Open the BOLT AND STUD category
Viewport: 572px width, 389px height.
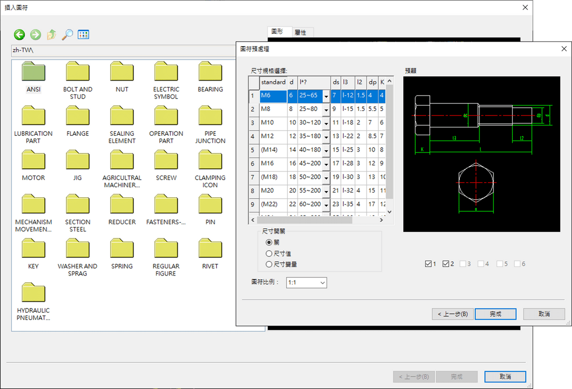coord(77,72)
